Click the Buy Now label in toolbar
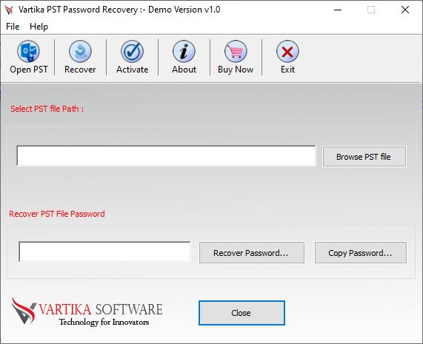 pyautogui.click(x=236, y=70)
